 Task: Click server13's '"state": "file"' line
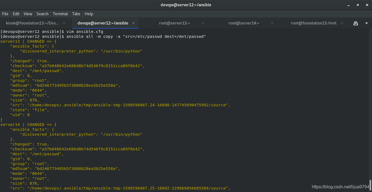pos(30,110)
